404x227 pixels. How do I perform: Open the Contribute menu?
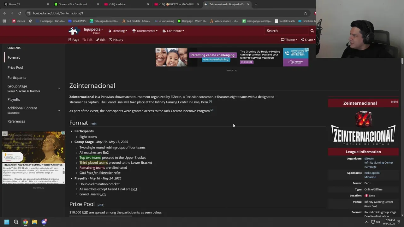173,31
